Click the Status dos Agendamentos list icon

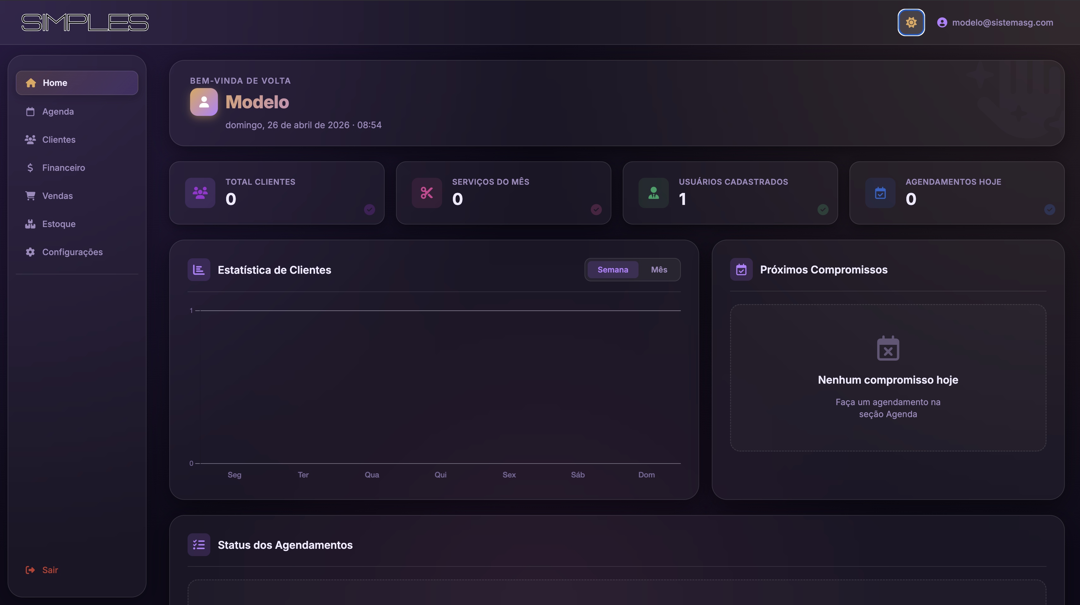[x=199, y=545]
